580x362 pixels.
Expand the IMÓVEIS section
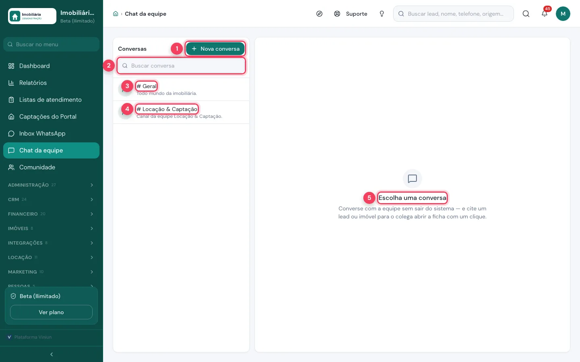pyautogui.click(x=51, y=228)
